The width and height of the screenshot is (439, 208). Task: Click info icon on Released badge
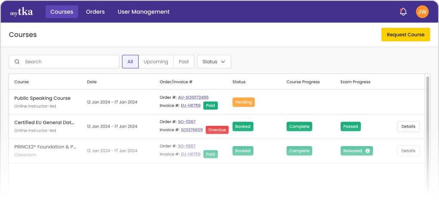367,151
